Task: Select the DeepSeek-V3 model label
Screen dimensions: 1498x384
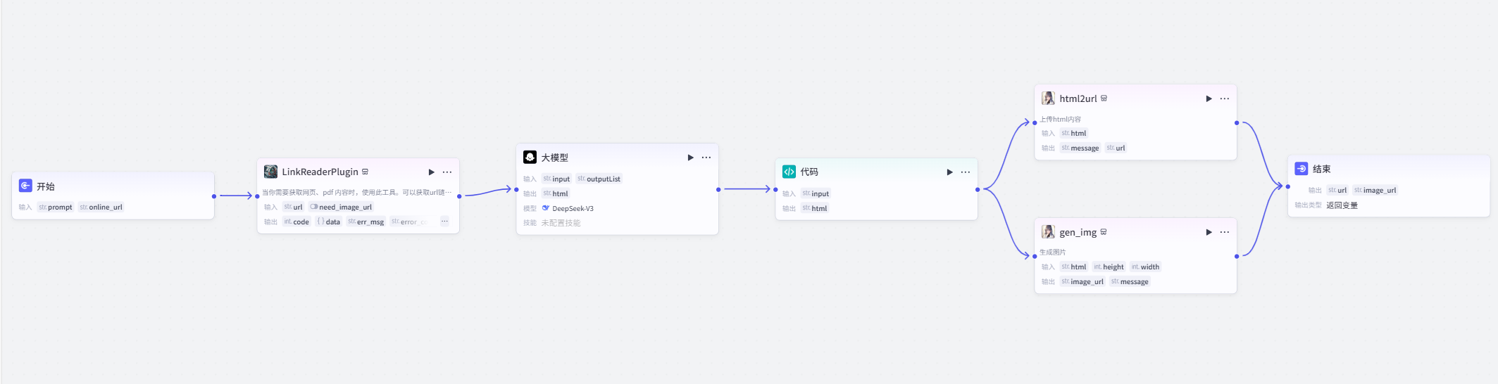Action: [x=572, y=209]
